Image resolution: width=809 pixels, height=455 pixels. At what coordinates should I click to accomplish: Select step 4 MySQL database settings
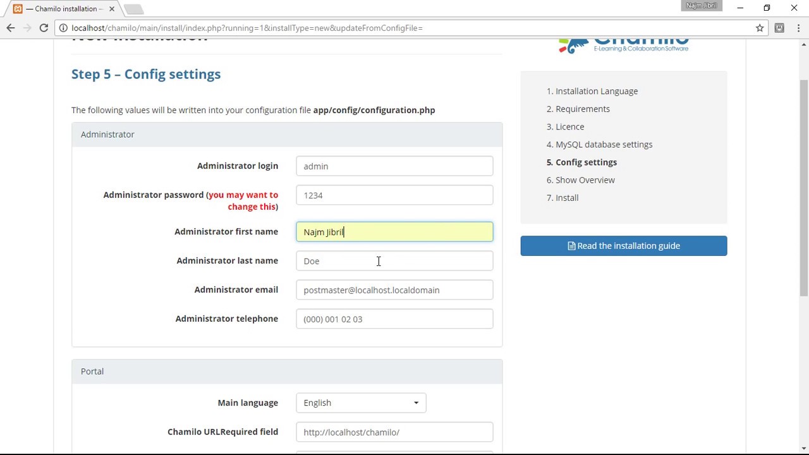604,144
